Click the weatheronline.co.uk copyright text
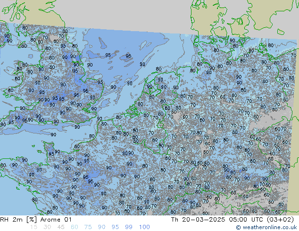Viewport: 299px width, 231px height. click(x=266, y=227)
